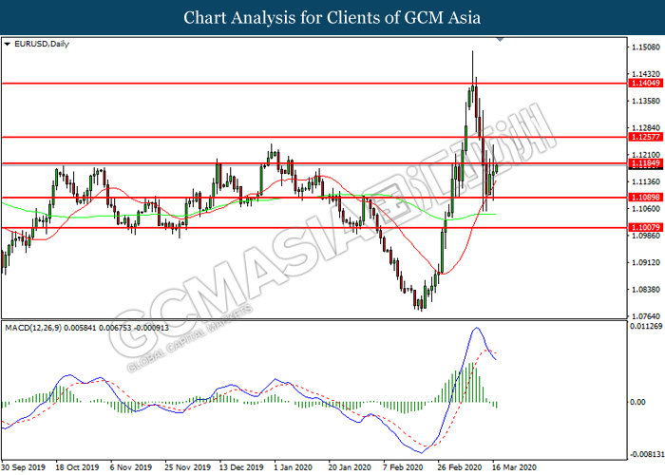
Task: Click the 1.08380 price axis value
Action: pos(646,289)
